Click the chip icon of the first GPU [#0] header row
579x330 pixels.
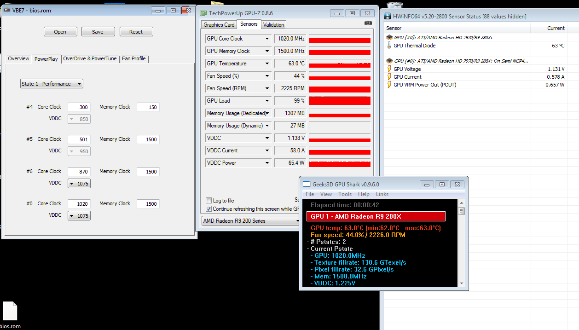point(389,37)
